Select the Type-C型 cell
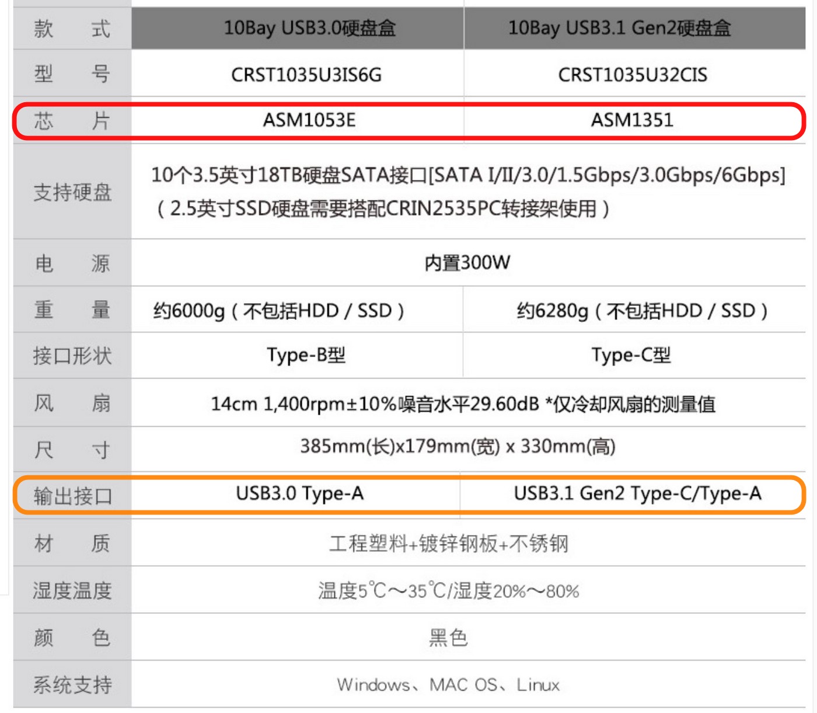 (631, 355)
